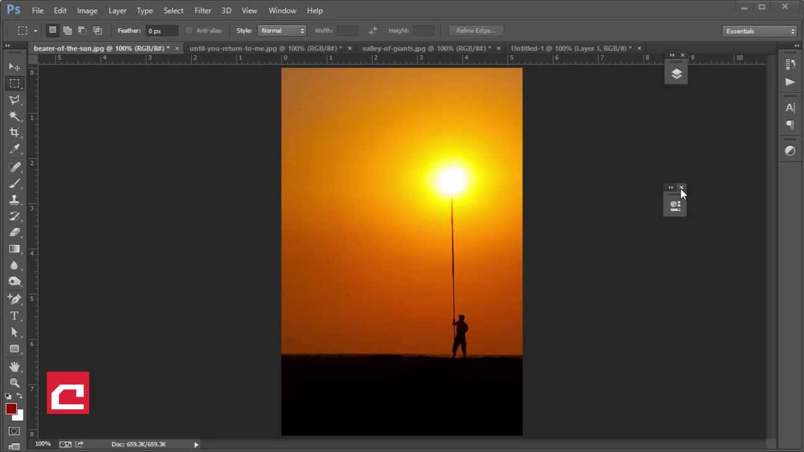This screenshot has height=452, width=804.
Task: Activate the Horizontal Type tool
Action: click(x=14, y=316)
